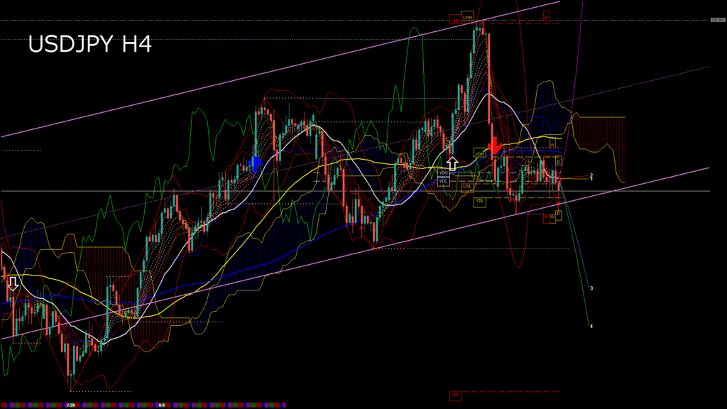Select the yellow YDL level label
Screen dimensions: 727x409
[x=479, y=201]
